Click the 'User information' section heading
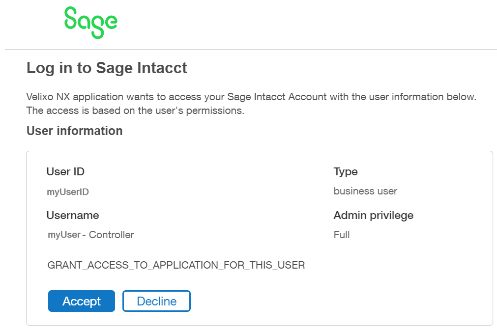 [75, 131]
